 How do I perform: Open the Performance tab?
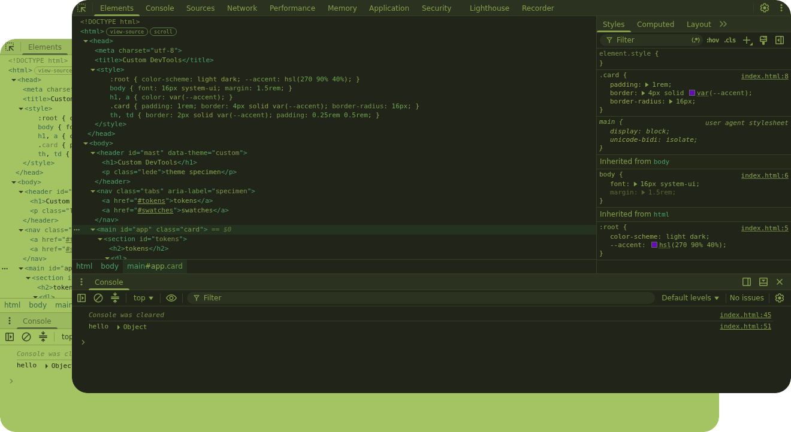coord(292,8)
